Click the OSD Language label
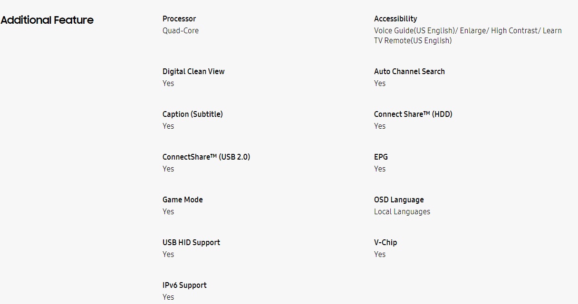The image size is (578, 304). click(x=399, y=199)
